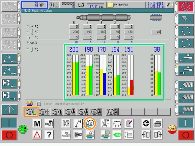This screenshot has width=195, height=146.
Task: Select zone 4 setpoint field showing 190
Action: tap(88, 32)
